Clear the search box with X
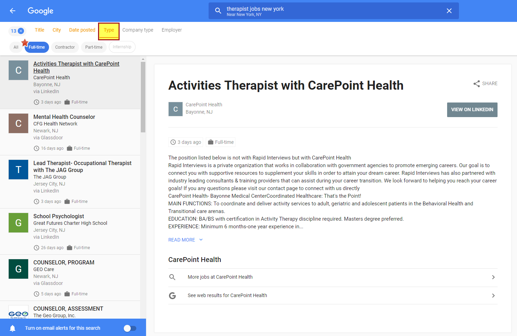Viewport: 517px width, 336px height. (449, 11)
